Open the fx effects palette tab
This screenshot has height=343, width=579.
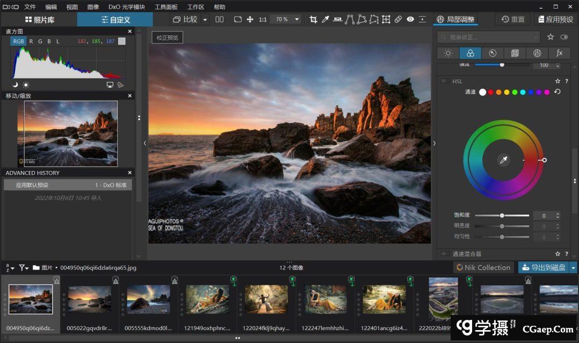coord(559,53)
